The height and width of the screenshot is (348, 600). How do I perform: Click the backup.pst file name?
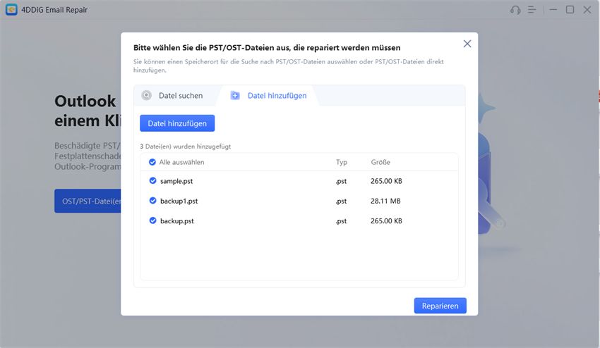point(177,220)
